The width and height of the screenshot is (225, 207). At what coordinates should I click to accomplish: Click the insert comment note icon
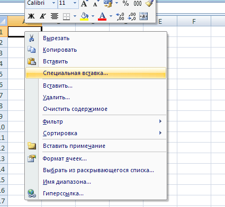coord(32,146)
